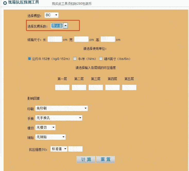Select the 公斤/0.152米 unit checkbox
The width and height of the screenshot is (189, 171).
point(29,59)
